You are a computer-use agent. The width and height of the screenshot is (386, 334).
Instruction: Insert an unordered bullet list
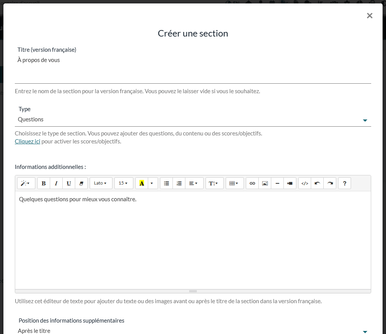166,183
